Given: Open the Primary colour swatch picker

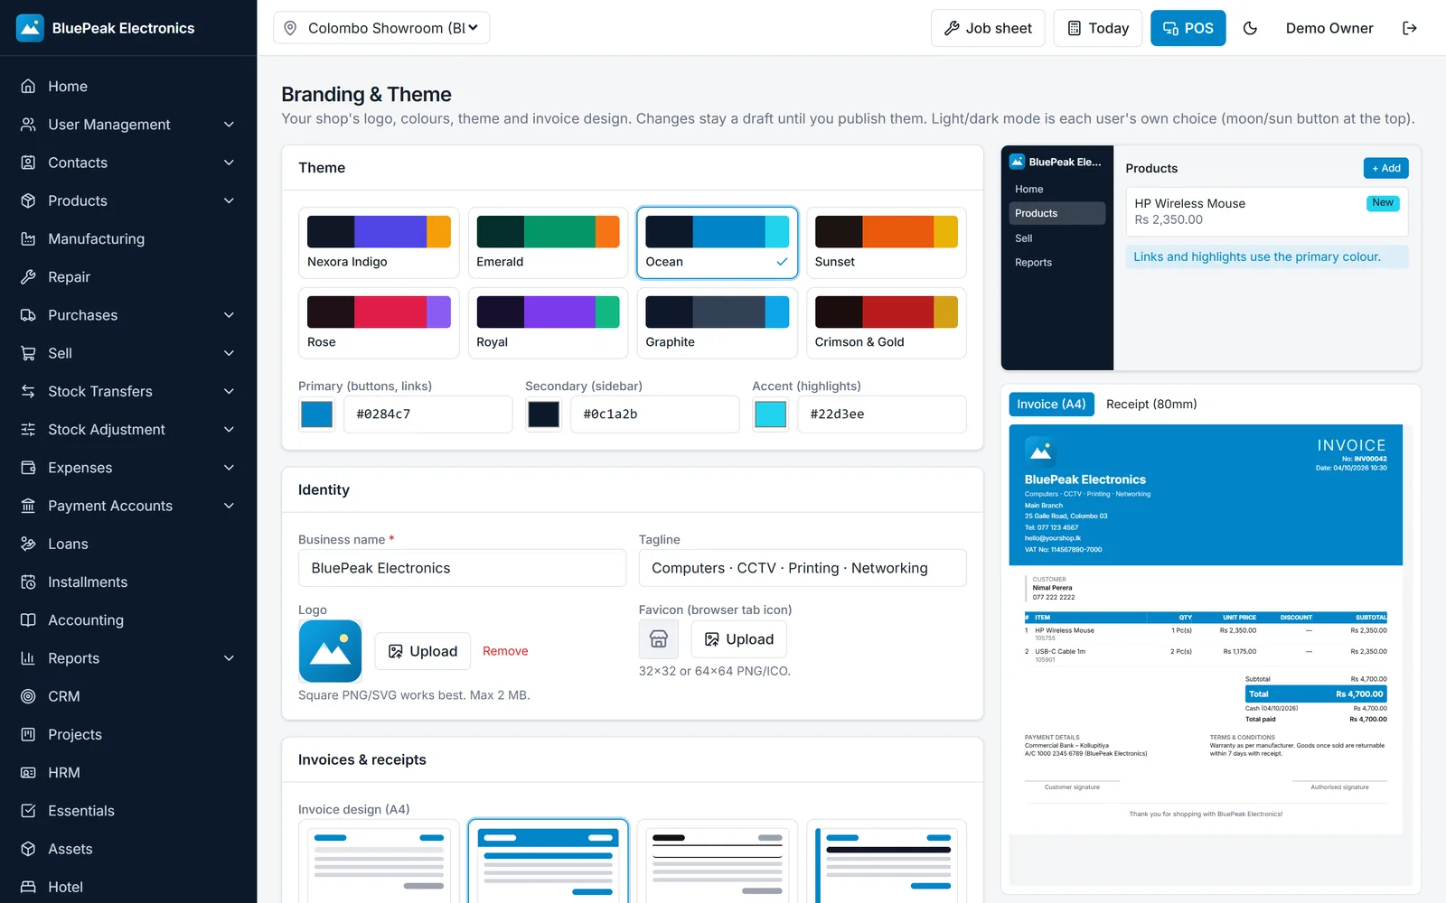Looking at the screenshot, I should (317, 414).
